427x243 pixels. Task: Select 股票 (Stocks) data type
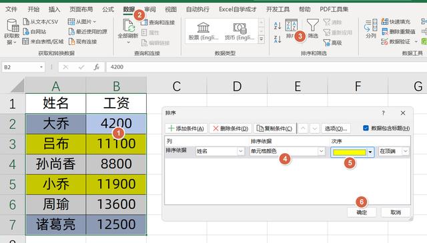pyautogui.click(x=203, y=32)
